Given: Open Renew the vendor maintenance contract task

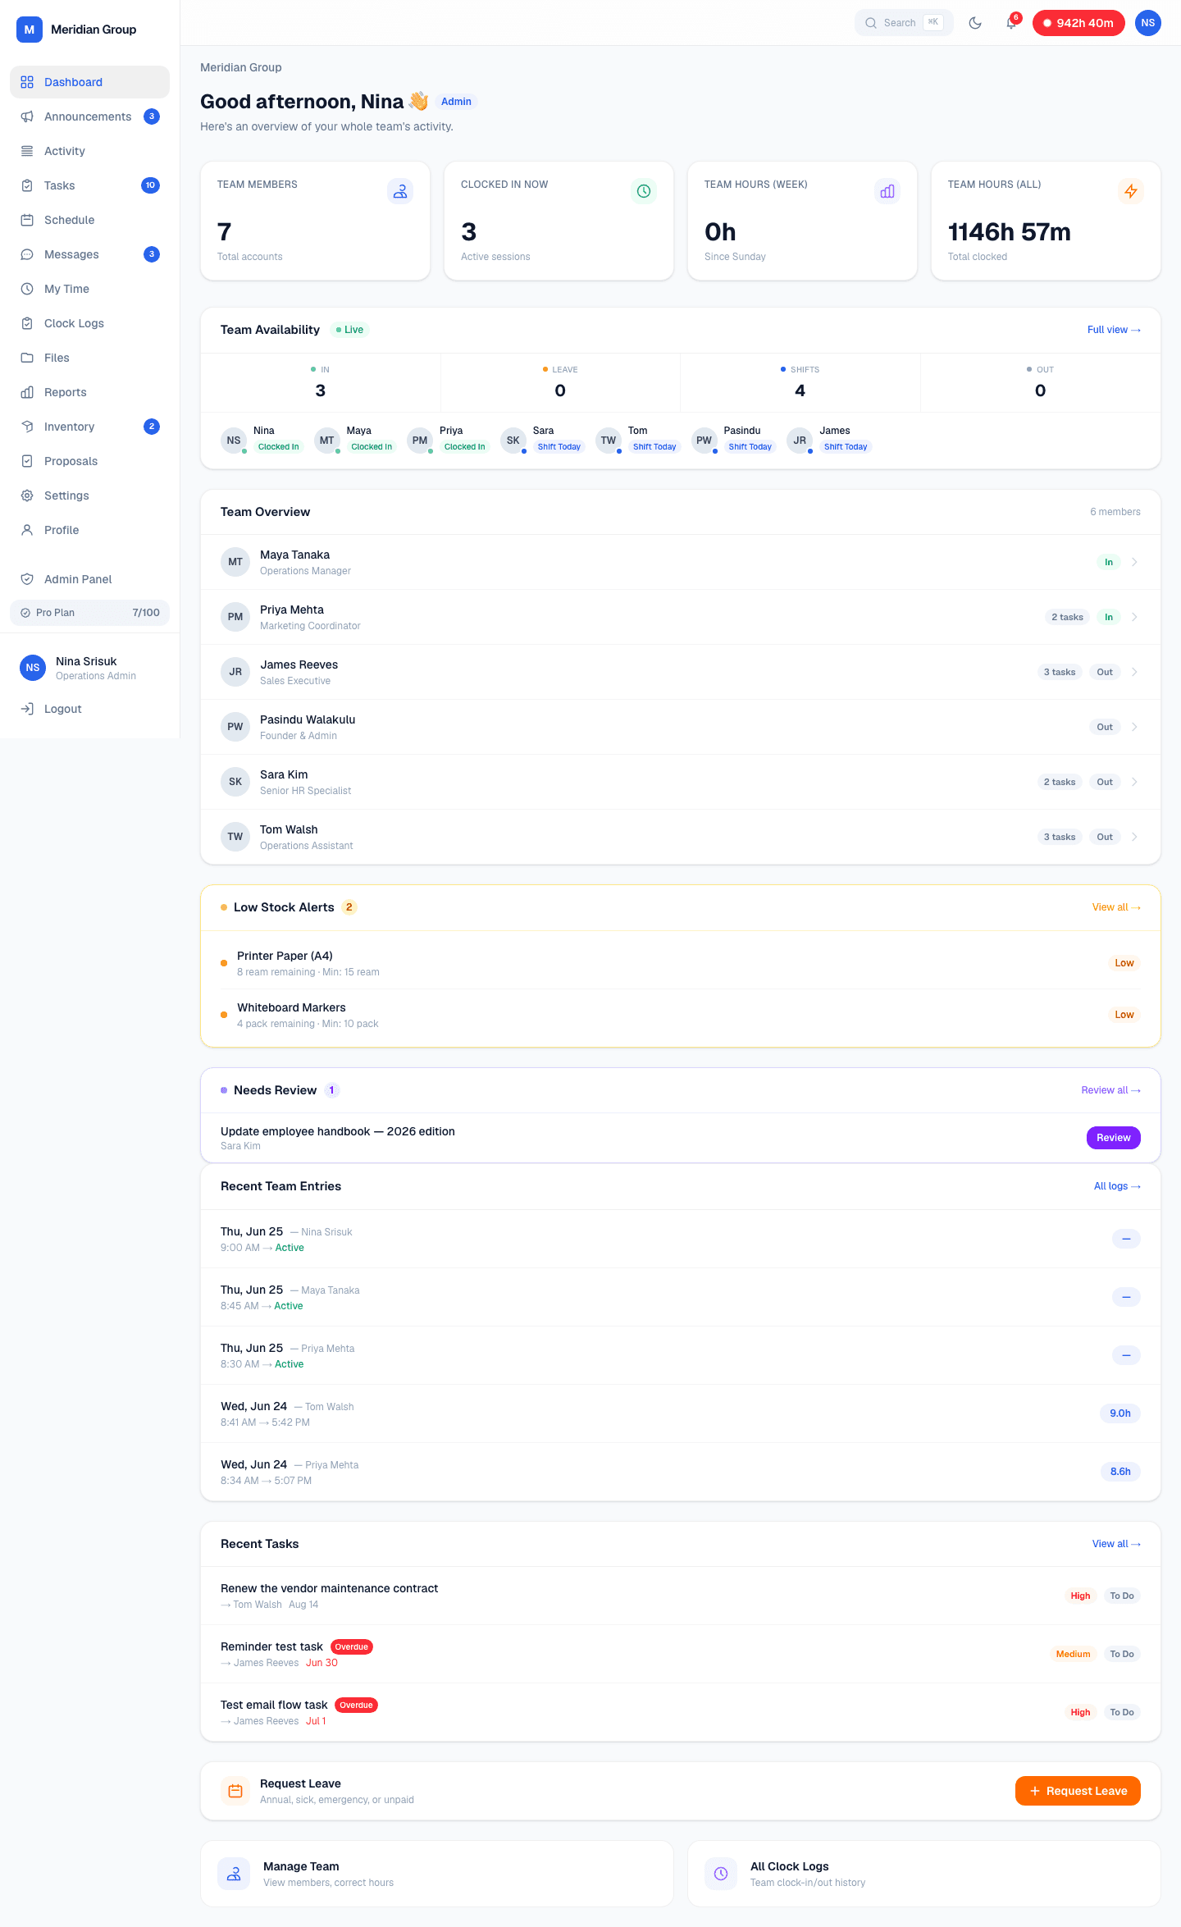Looking at the screenshot, I should (681, 1596).
